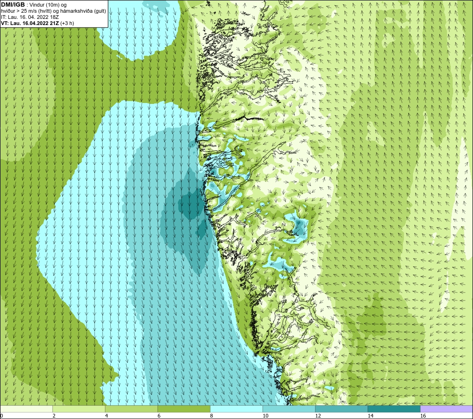The image size is (473, 419).
Task: Click the turquoise 10–12 m/s legend swatch
Action: point(289,409)
